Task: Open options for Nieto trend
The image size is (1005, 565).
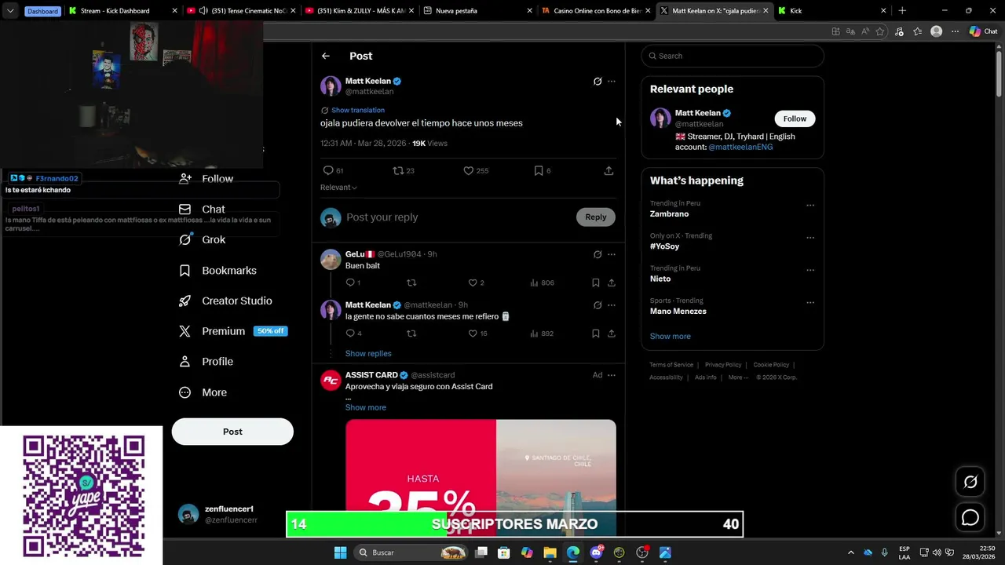Action: [810, 270]
